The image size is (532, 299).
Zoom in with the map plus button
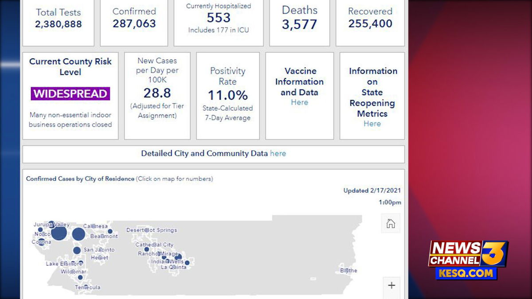tap(391, 285)
